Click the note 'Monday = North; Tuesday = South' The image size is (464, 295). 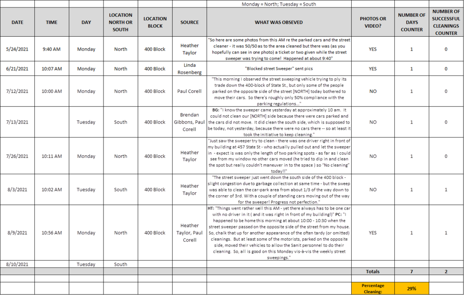click(x=279, y=4)
